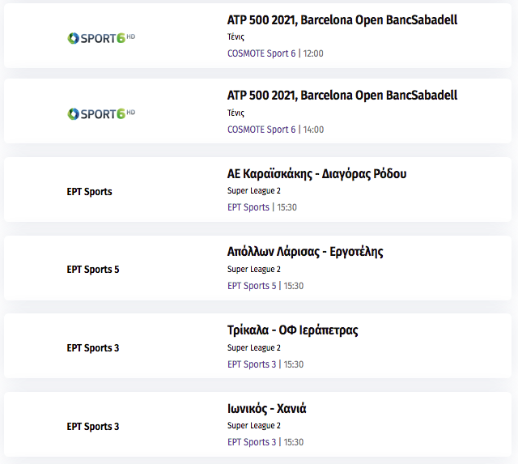Open the ATP 500 Barcelona Open title airing at 14:00
Screen dimensions: 518x464
point(342,96)
